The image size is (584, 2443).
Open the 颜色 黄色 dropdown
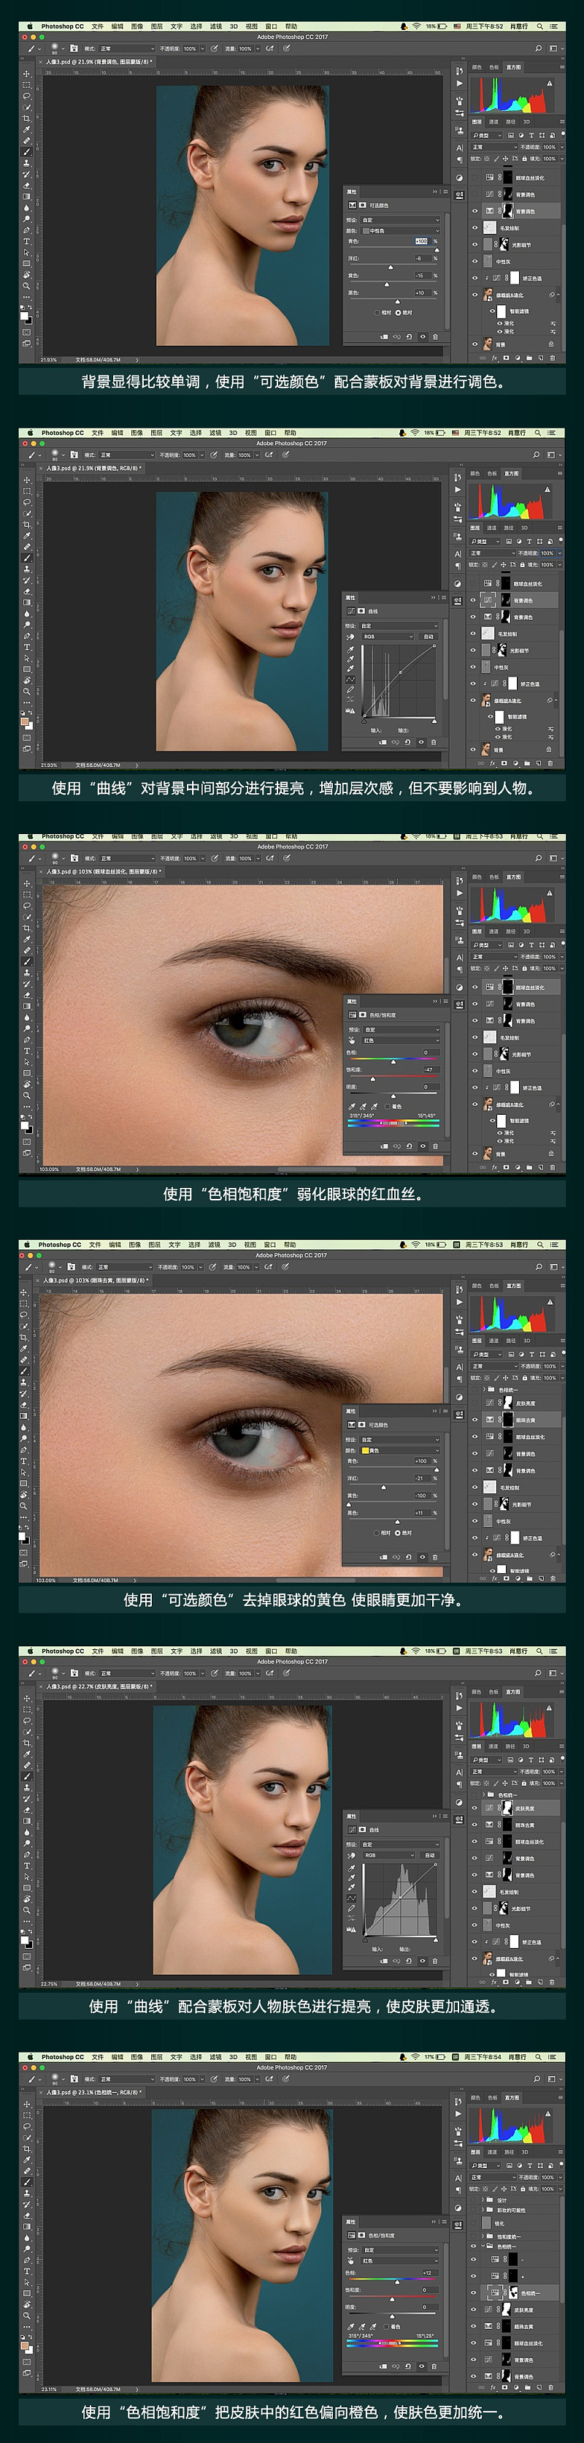(x=400, y=1451)
